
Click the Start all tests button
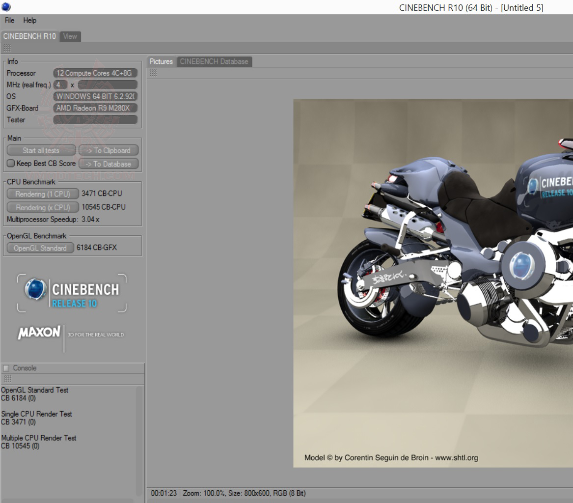coord(41,150)
